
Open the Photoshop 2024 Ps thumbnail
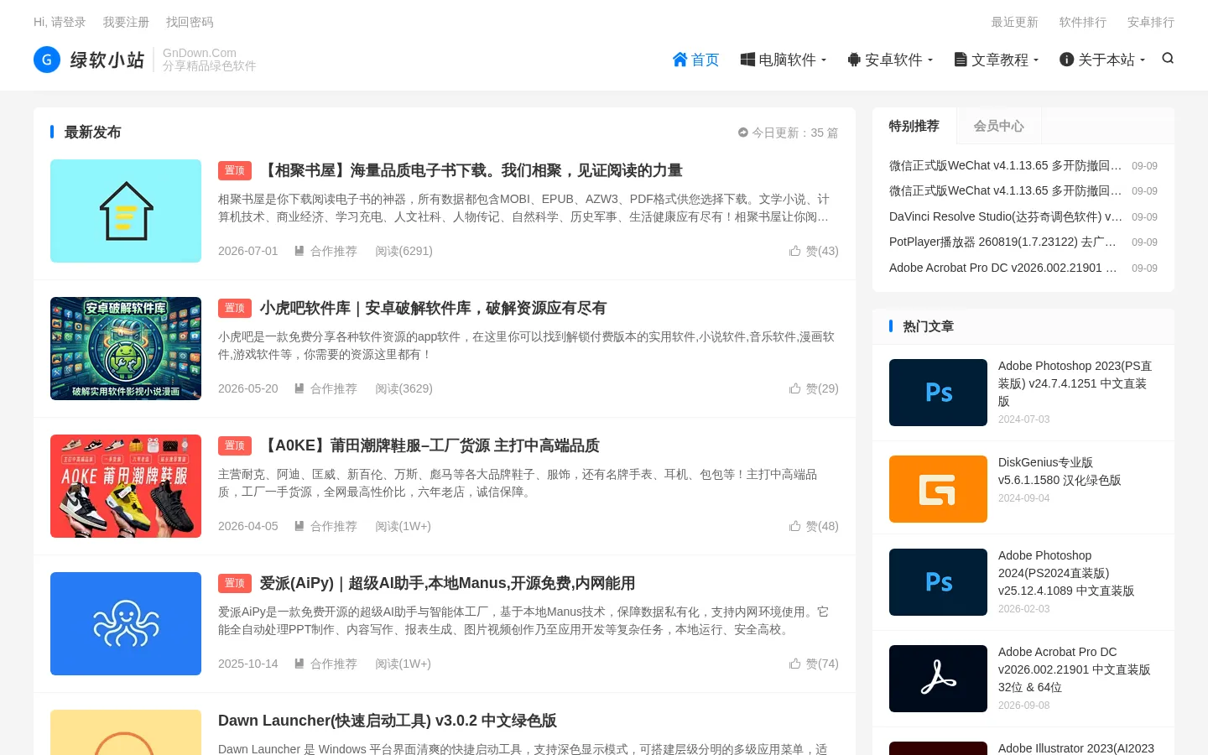pos(938,582)
